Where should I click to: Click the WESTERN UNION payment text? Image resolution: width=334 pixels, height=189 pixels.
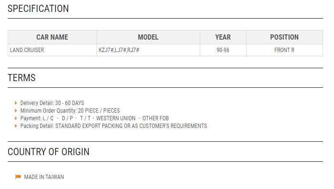pyautogui.click(x=116, y=118)
